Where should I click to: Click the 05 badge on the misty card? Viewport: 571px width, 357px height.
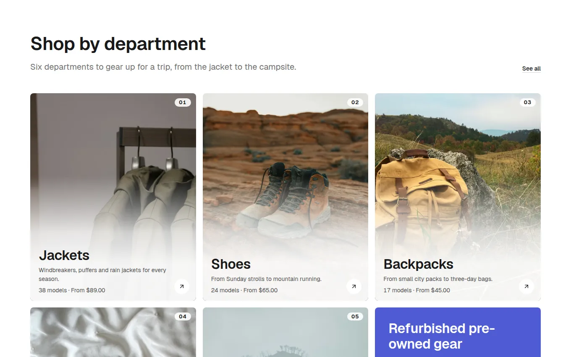[x=355, y=317]
